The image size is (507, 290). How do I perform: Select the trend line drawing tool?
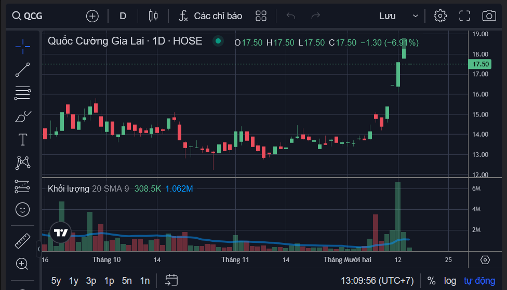[22, 70]
